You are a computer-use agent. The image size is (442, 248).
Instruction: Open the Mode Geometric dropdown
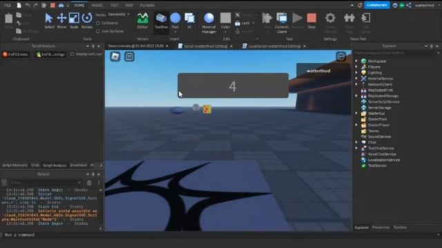point(119,14)
